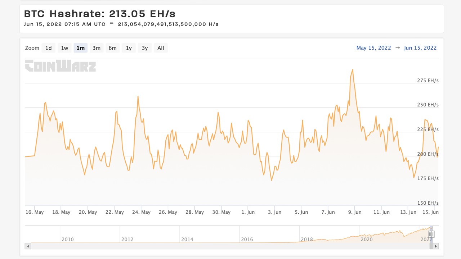Edit the Jun 15, 2022 end date
Viewport: 461px width, 259px height.
click(420, 48)
